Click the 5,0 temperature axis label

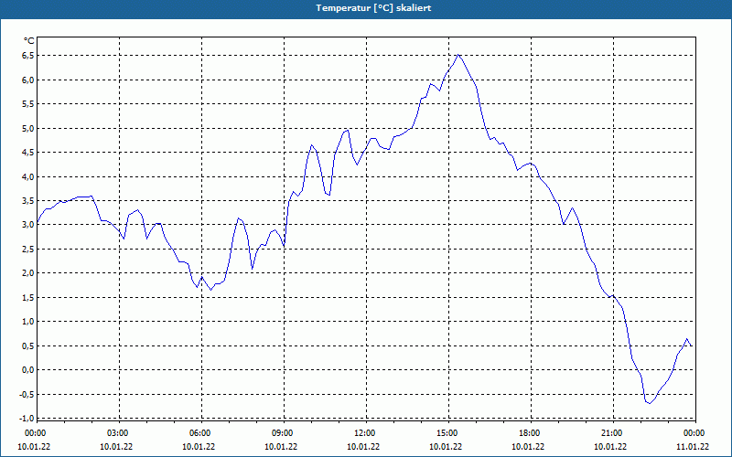[x=28, y=128]
